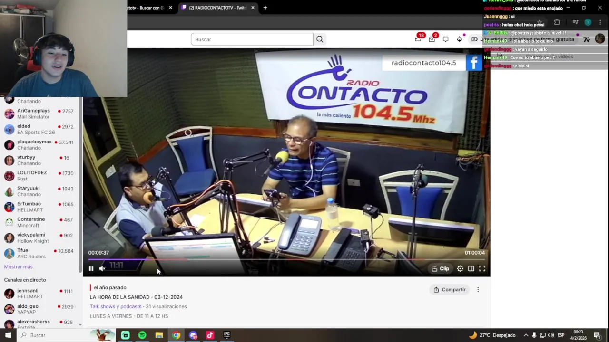Open Tfue channel in sidebar

[39, 253]
